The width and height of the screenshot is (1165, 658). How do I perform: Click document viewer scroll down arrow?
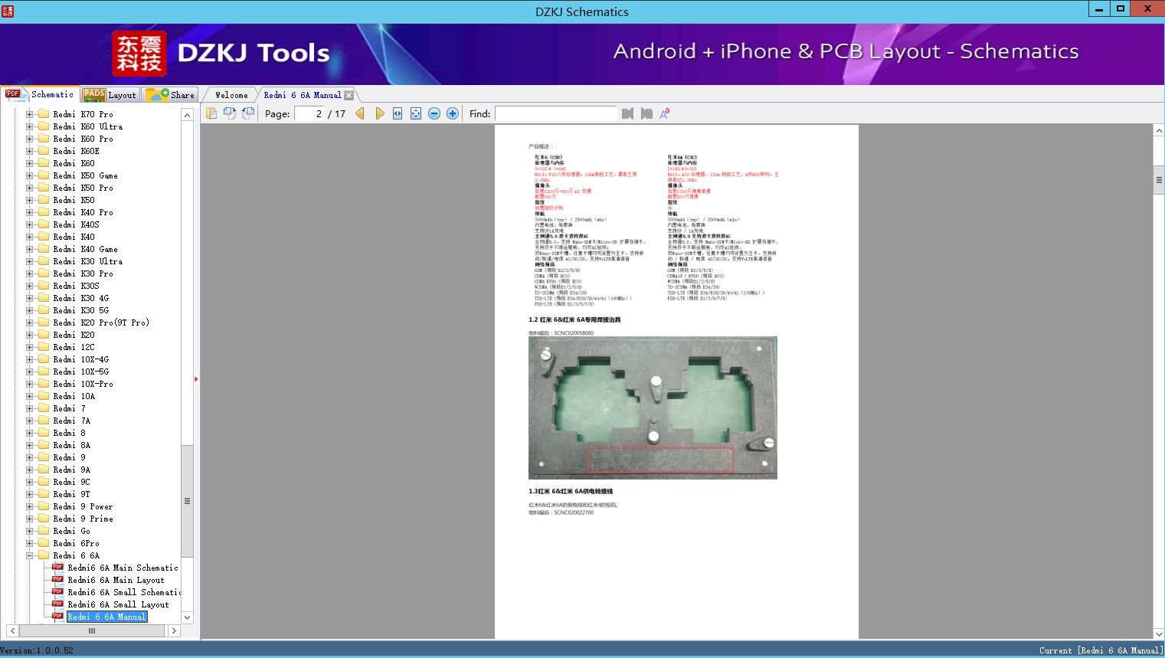1159,633
